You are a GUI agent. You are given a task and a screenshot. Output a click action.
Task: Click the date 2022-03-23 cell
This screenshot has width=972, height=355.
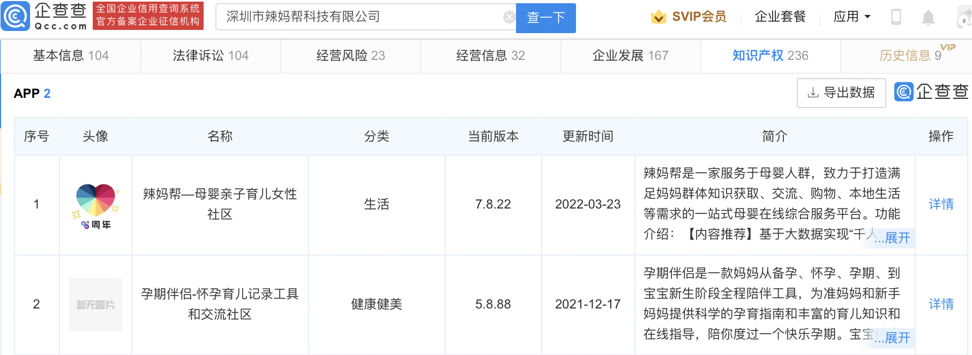coord(588,204)
